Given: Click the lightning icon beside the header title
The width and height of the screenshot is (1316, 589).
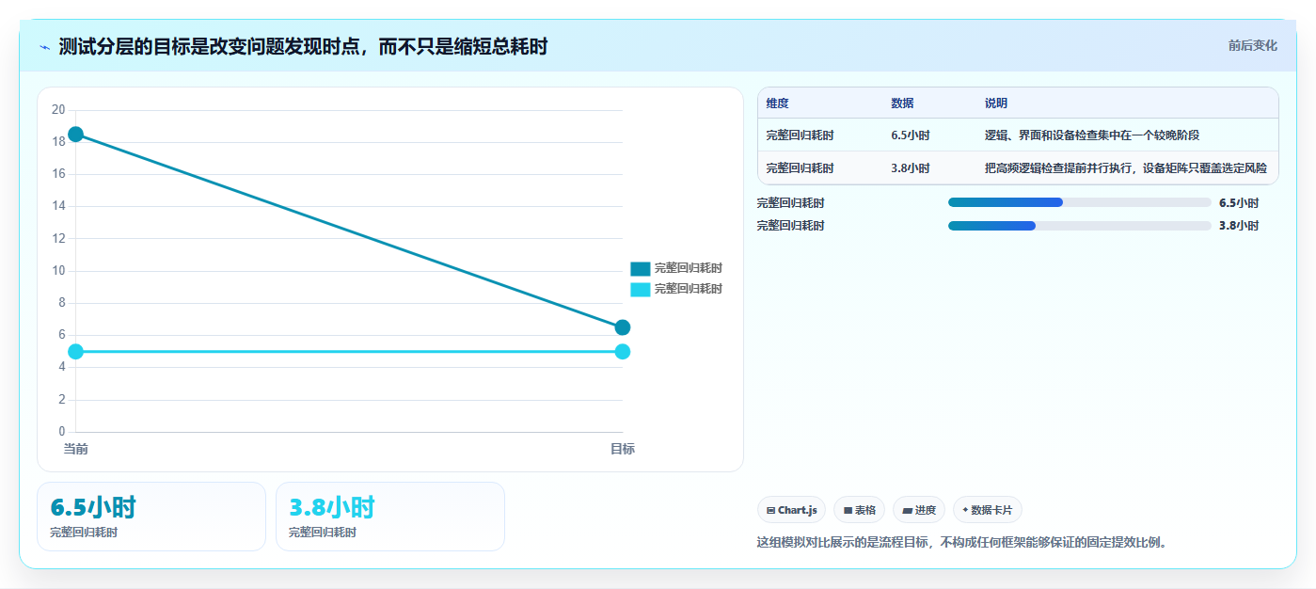Looking at the screenshot, I should 44,46.
